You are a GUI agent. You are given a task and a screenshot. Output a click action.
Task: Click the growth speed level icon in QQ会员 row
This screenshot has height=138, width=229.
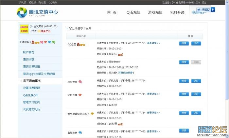(121, 55)
